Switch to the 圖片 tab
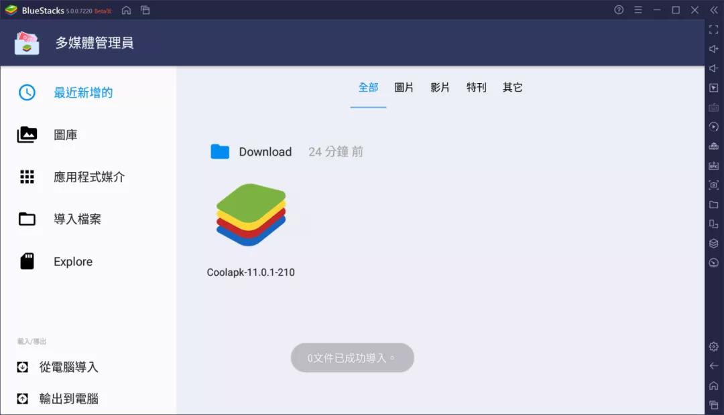Image resolution: width=724 pixels, height=415 pixels. click(x=404, y=87)
